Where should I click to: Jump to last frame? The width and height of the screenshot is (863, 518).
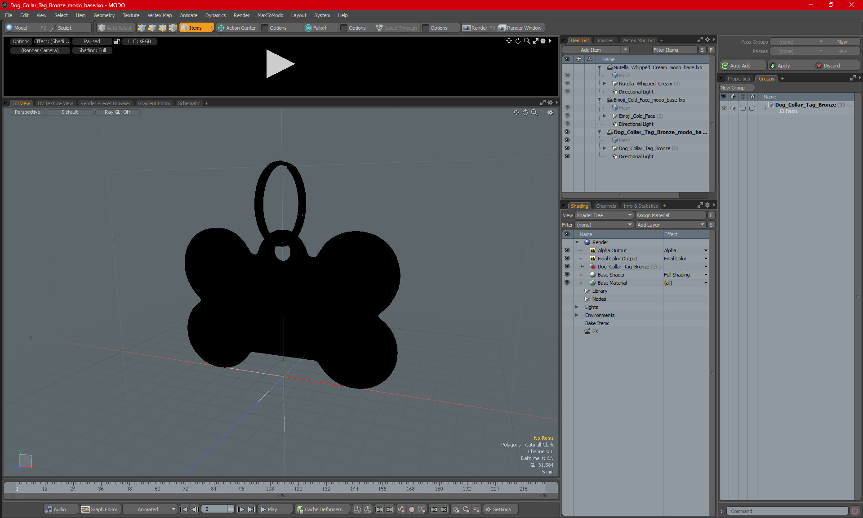(x=252, y=509)
